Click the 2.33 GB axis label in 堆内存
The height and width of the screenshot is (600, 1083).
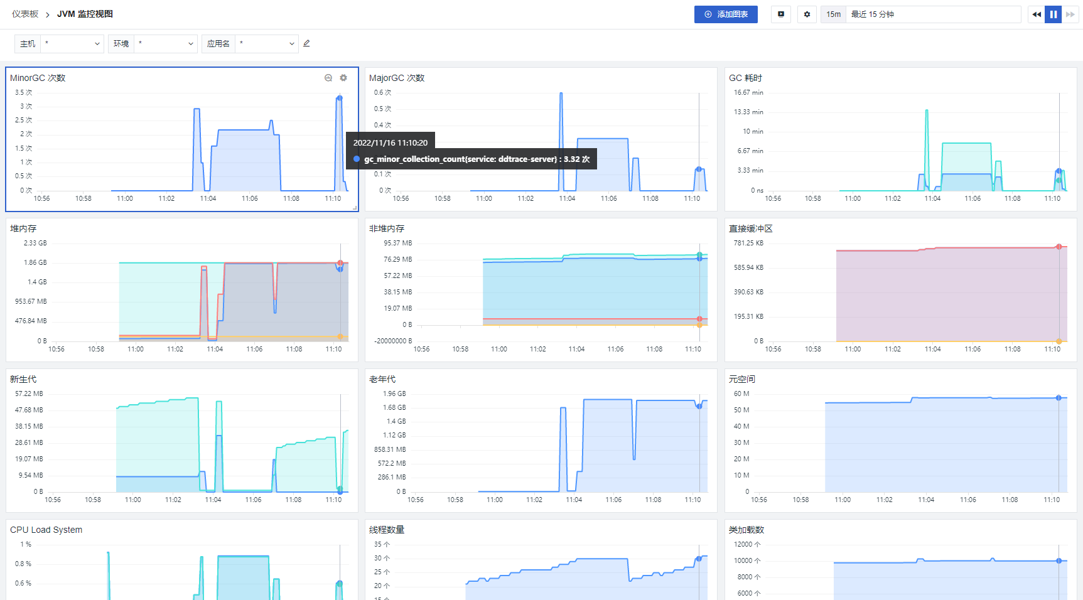[35, 243]
